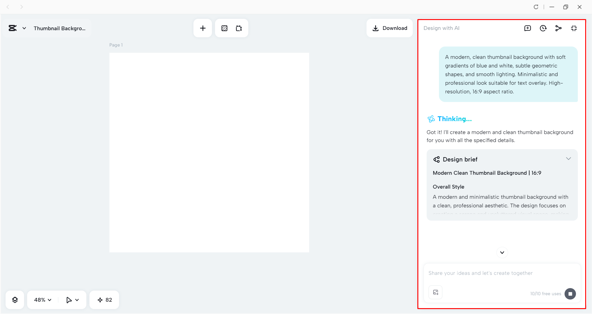The height and width of the screenshot is (314, 592).
Task: Click the Page 1 label
Action: click(x=116, y=45)
